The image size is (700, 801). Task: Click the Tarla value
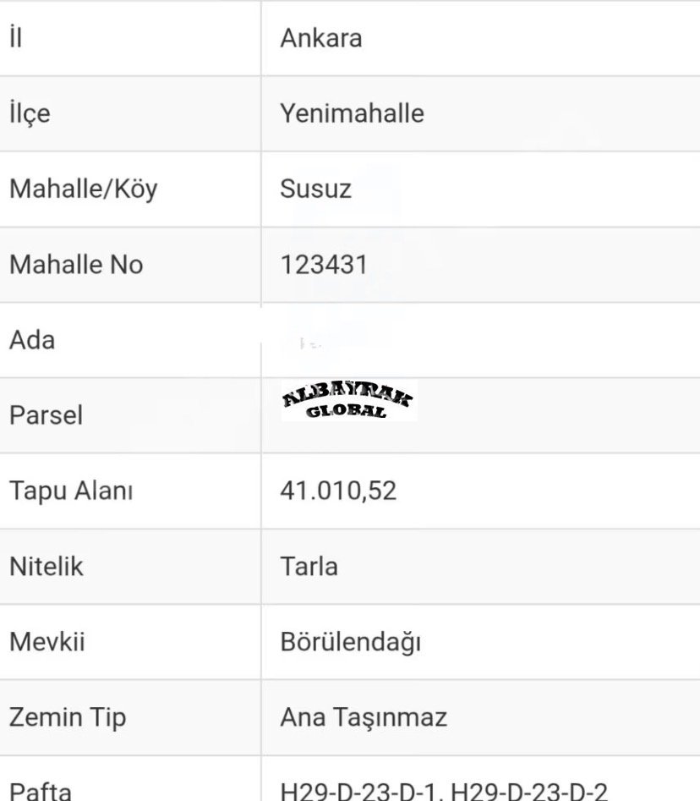pos(309,566)
